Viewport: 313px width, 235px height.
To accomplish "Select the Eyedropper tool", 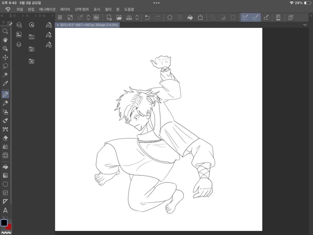I will pyautogui.click(x=5, y=83).
